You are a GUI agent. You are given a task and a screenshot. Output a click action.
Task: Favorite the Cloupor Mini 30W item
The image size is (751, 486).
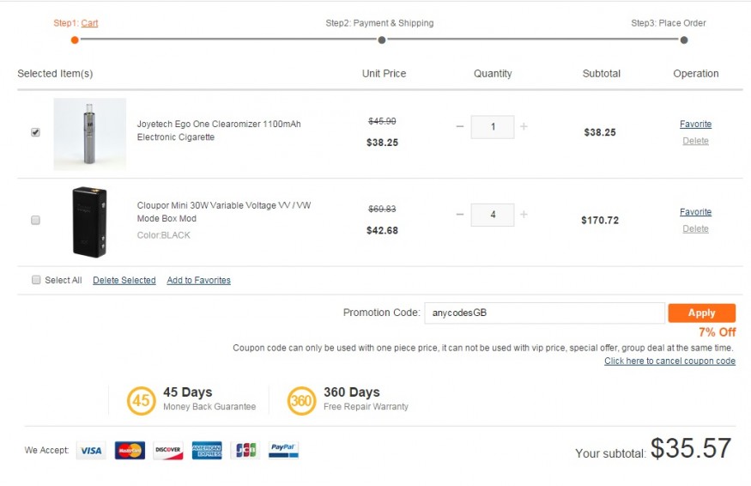click(695, 212)
